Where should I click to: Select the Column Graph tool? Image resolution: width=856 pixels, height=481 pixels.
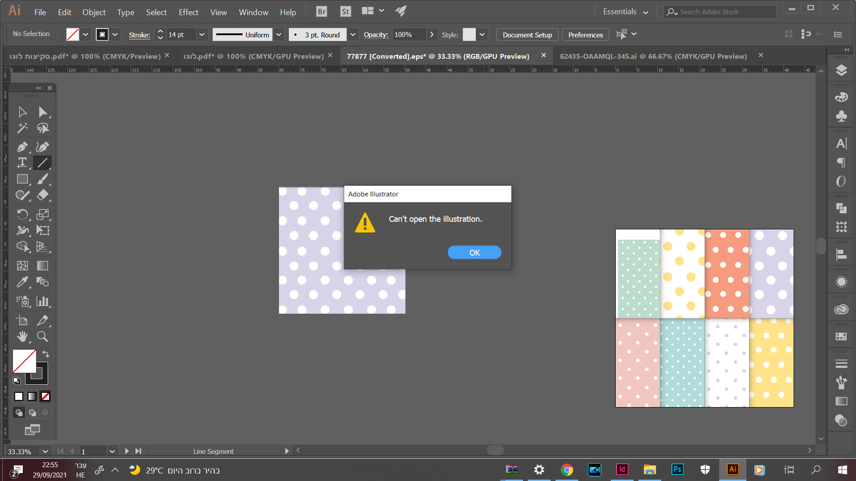tap(42, 302)
